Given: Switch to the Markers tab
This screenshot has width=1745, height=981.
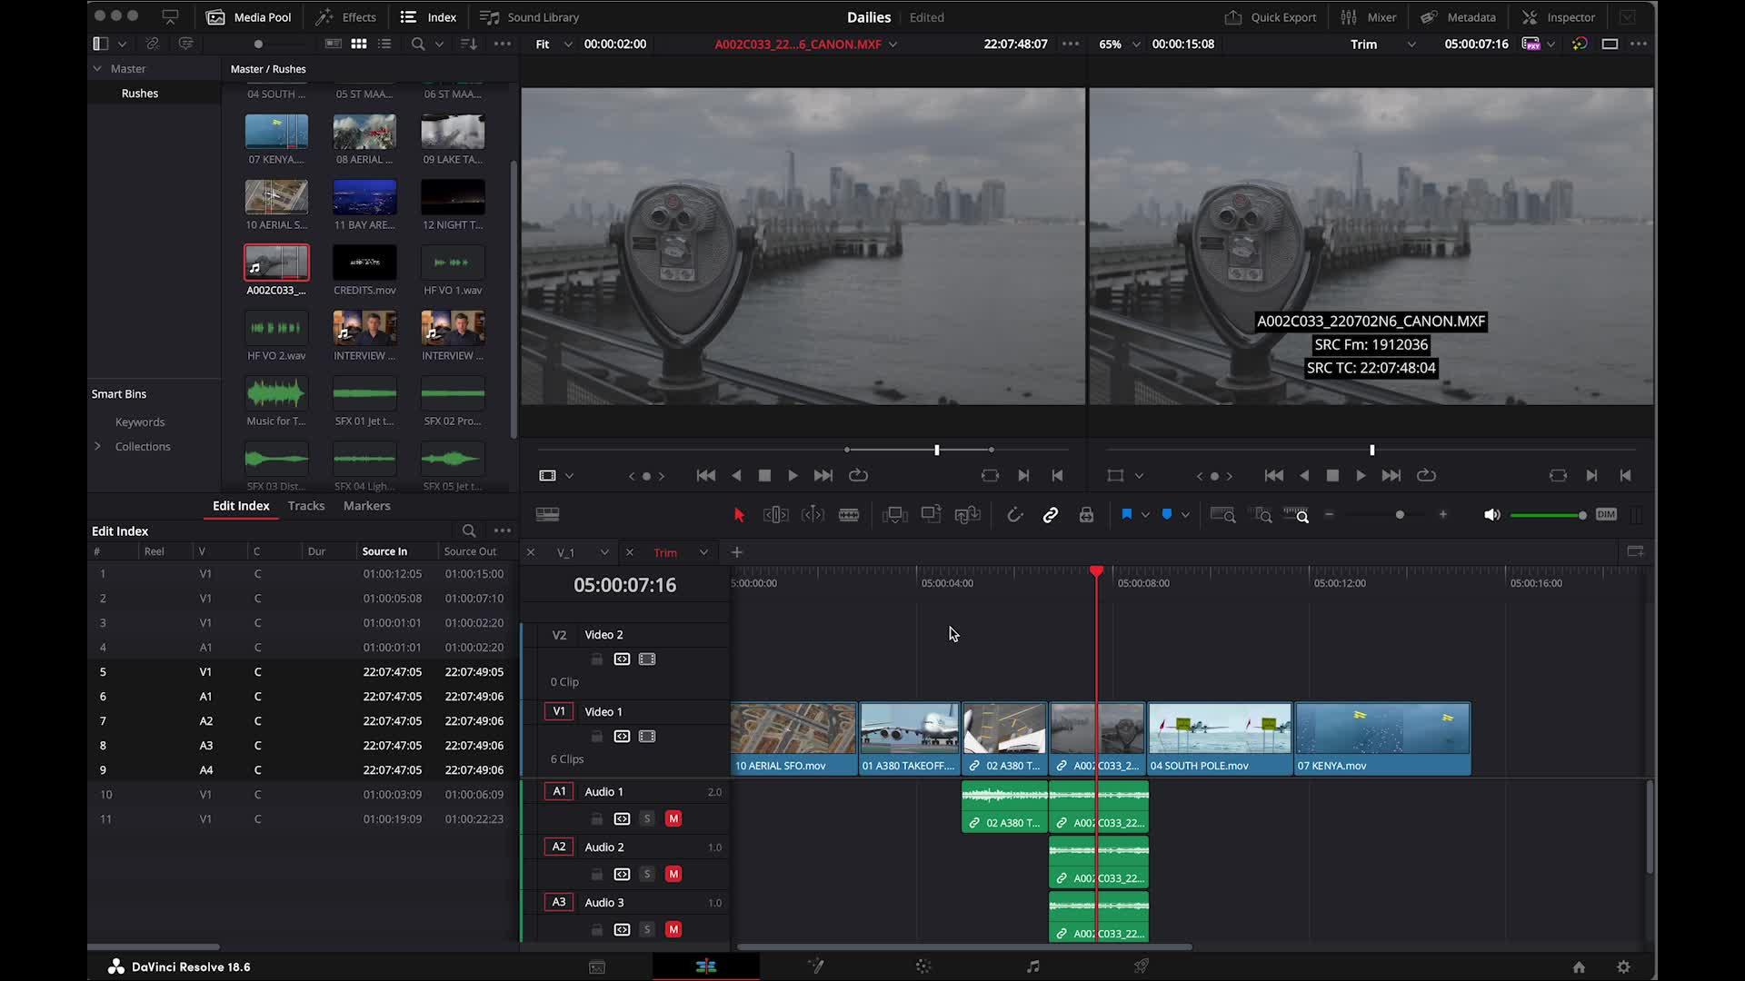Looking at the screenshot, I should 366,506.
